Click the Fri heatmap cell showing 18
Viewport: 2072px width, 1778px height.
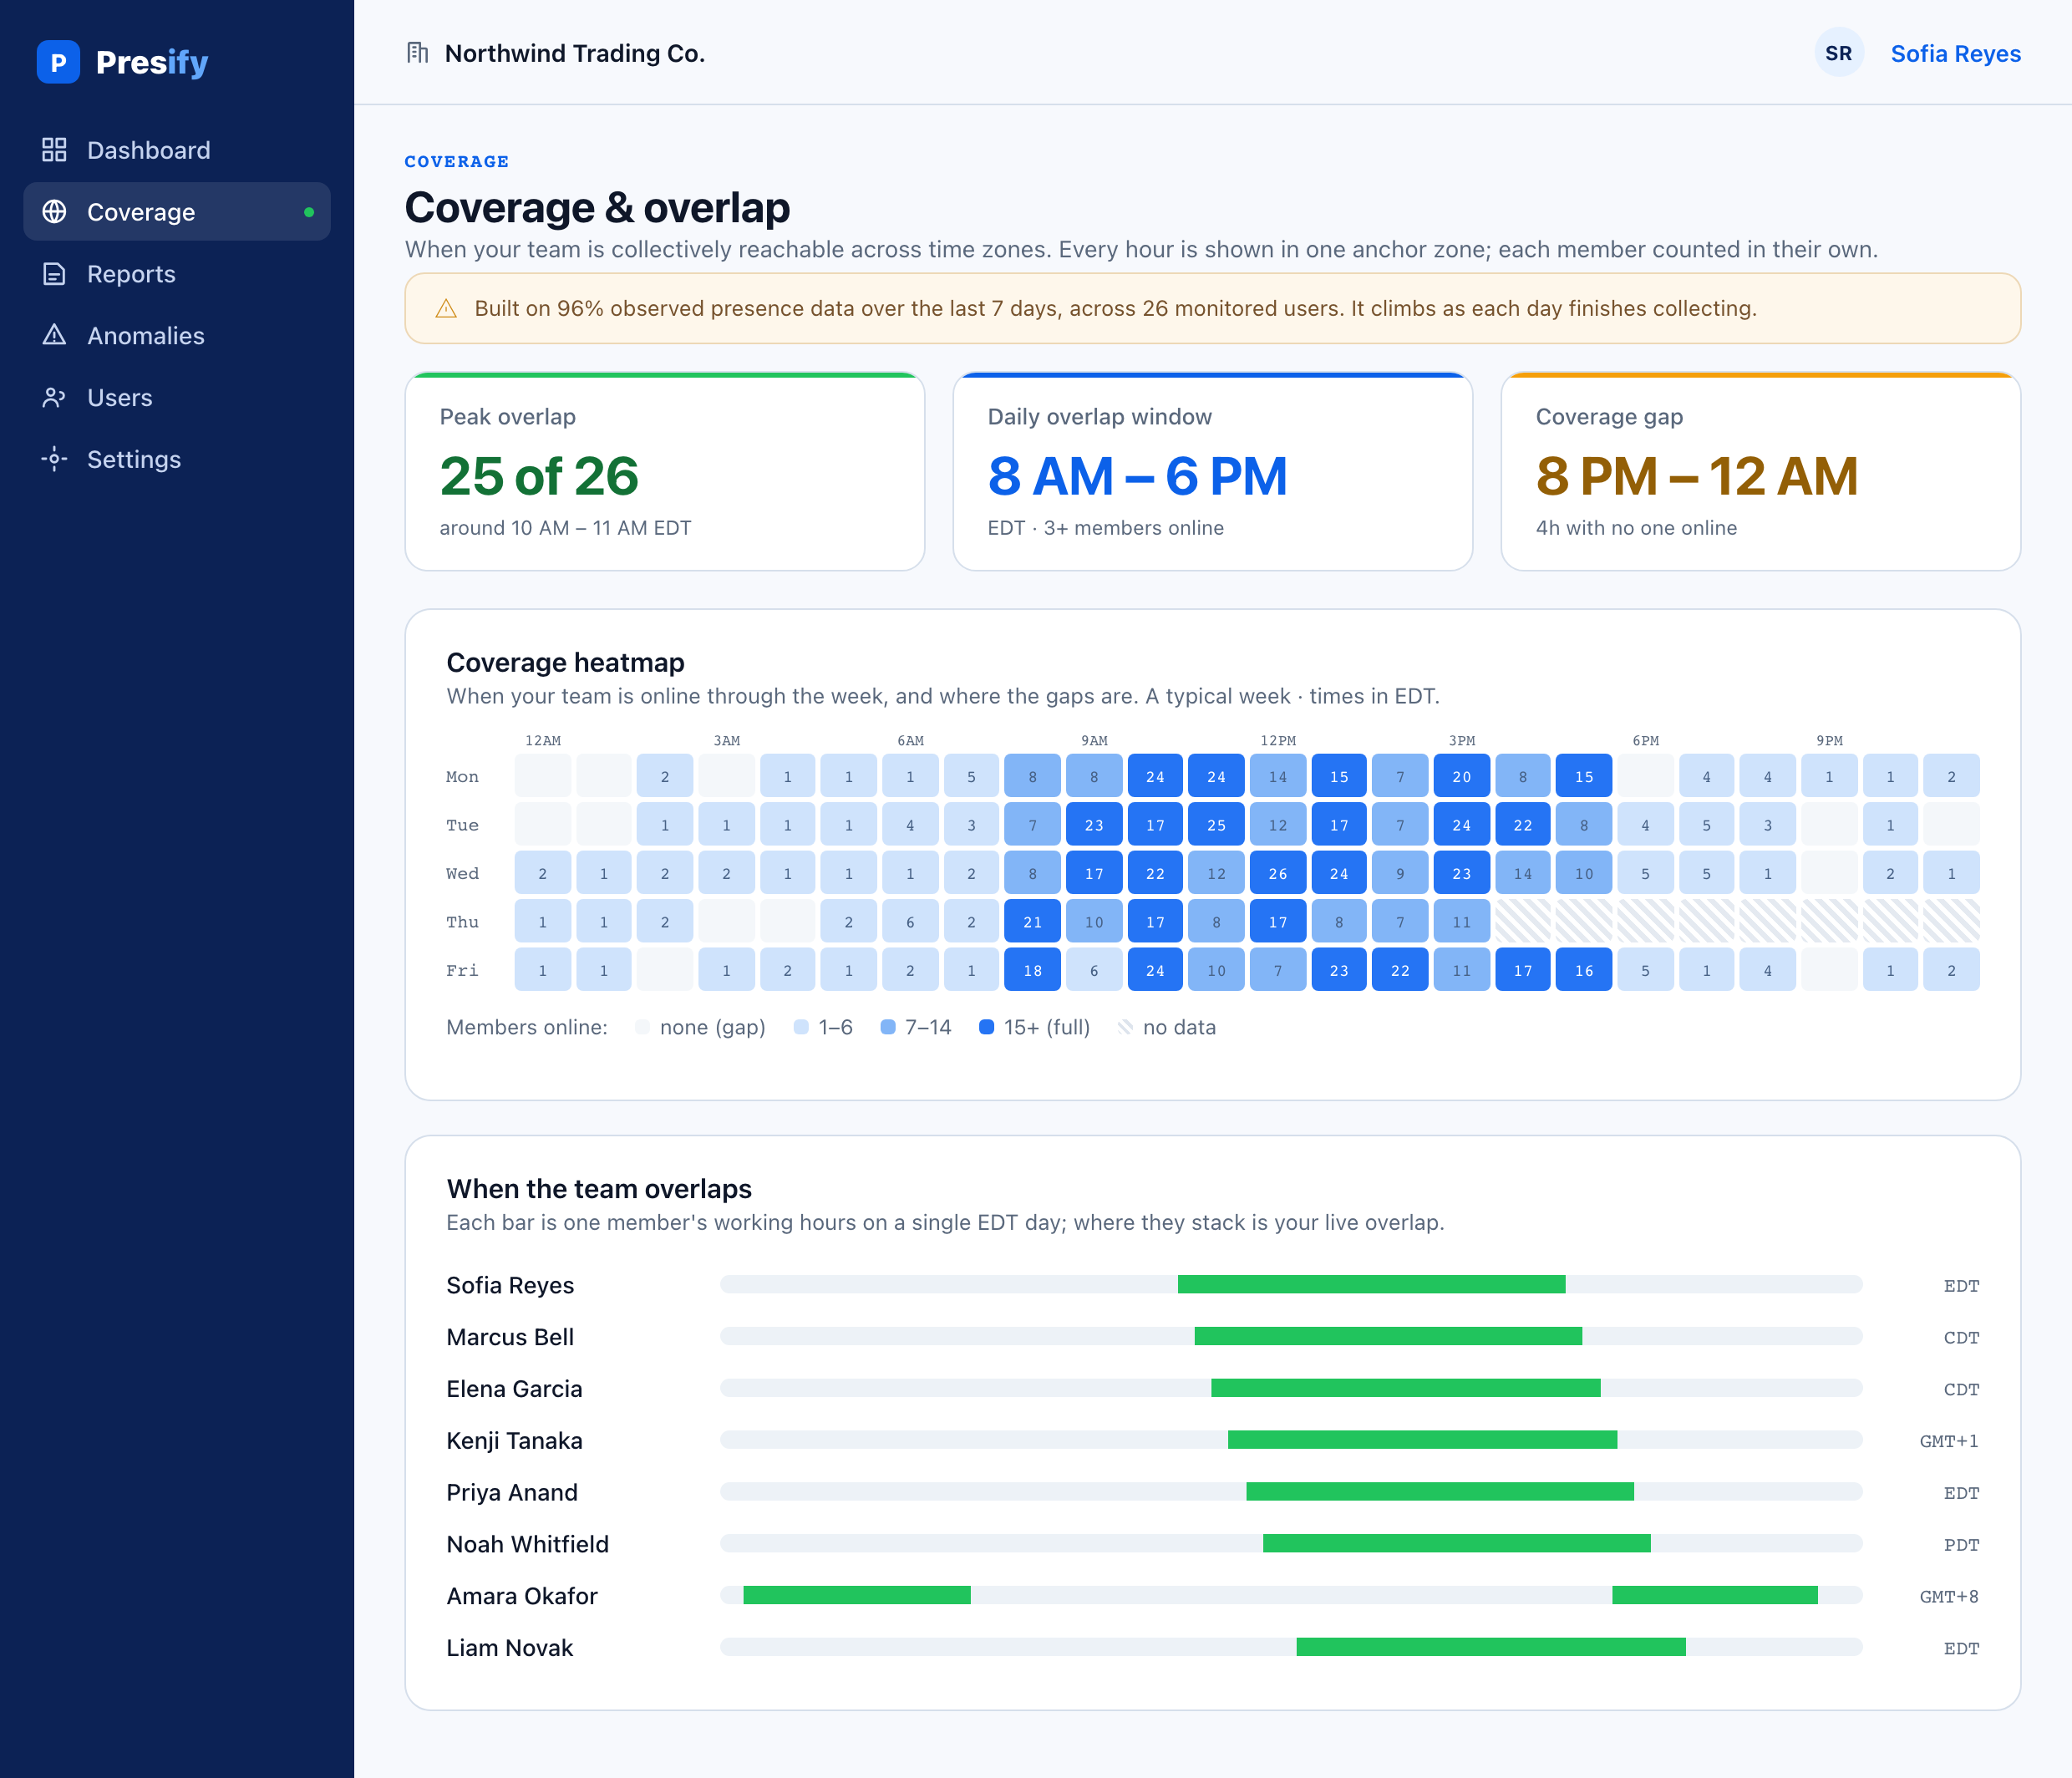point(1033,970)
